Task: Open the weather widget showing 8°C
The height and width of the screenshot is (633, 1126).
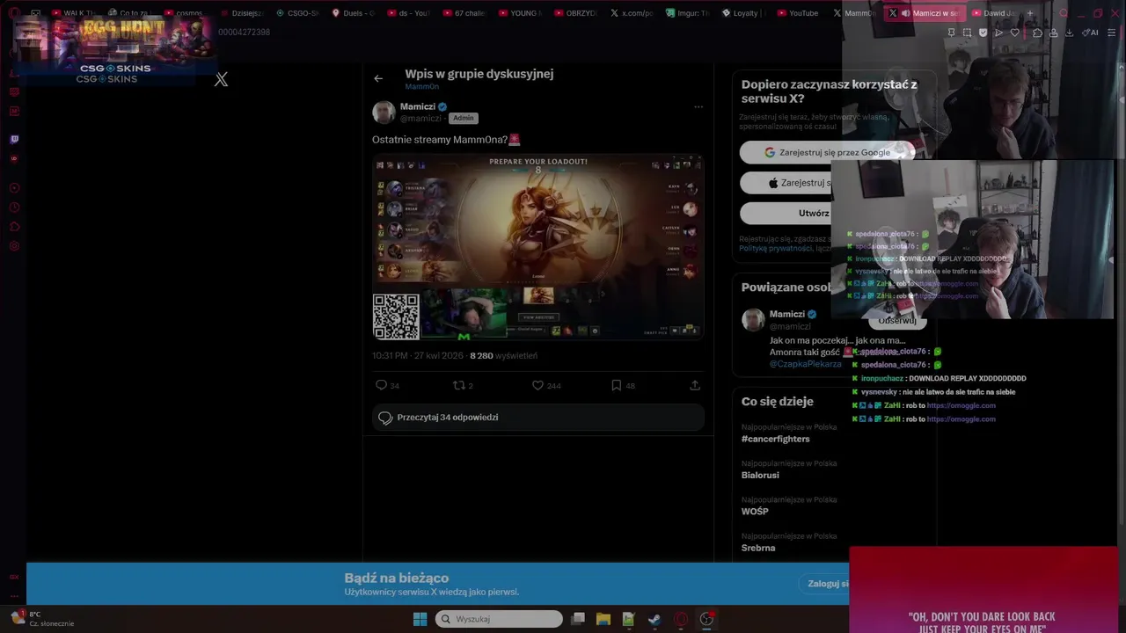Action: 42,618
